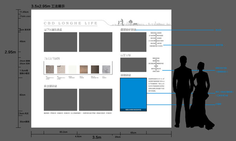Click the park bench illustration beside the tree
The width and height of the screenshot is (236, 141).
coord(135,24)
